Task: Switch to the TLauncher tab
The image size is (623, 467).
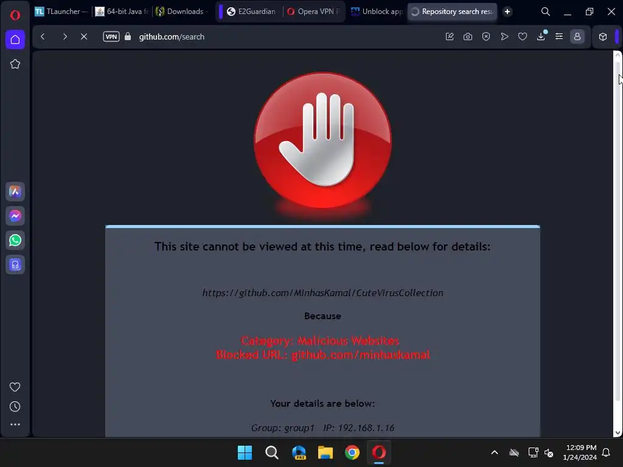Action: click(x=61, y=12)
